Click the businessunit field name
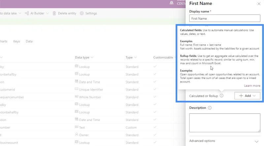The height and width of the screenshot is (146, 264). 9,143
